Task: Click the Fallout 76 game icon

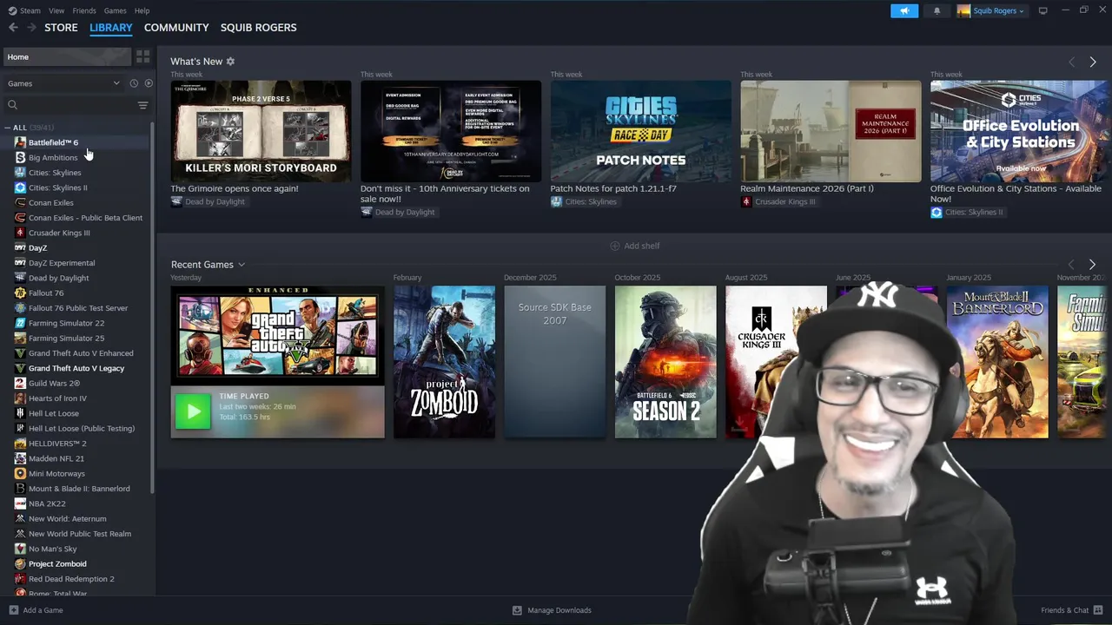Action: 20,293
